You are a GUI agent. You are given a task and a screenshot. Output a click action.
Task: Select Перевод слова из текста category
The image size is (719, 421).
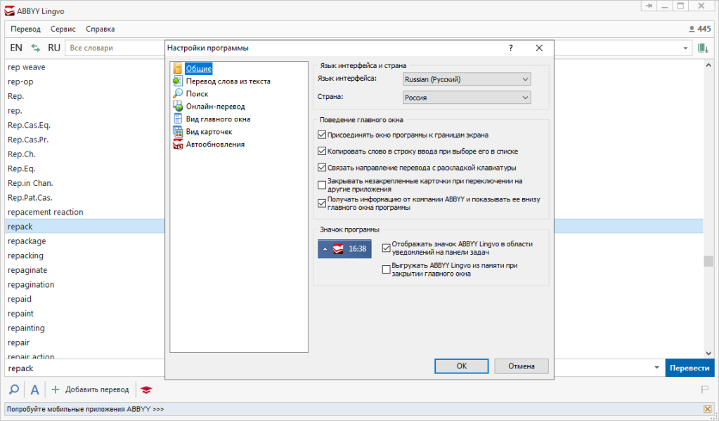click(x=228, y=81)
